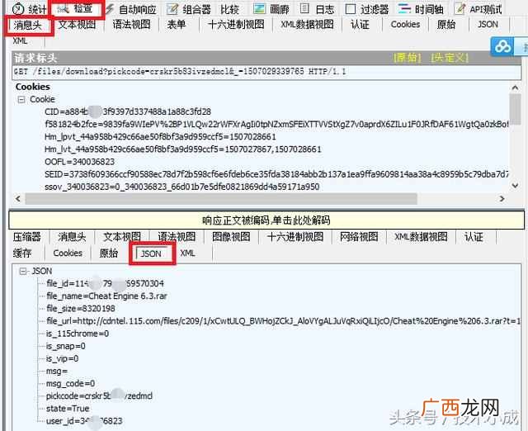Viewport: 528px width, 431px height.
Task: Click the timeline bars icon
Action: click(404, 8)
